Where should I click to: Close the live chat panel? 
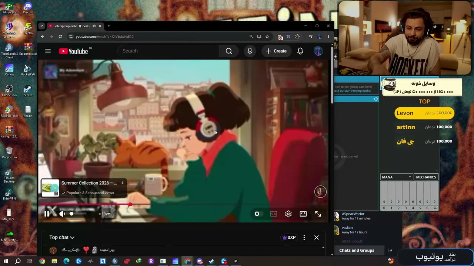[x=317, y=238]
